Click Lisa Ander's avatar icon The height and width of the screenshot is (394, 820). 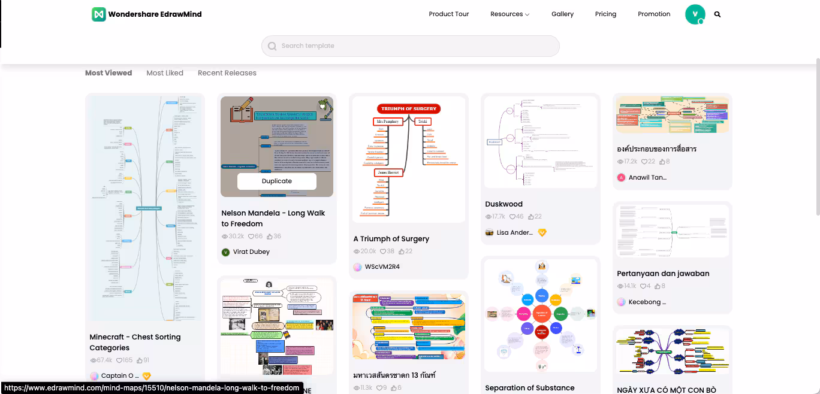click(x=489, y=232)
